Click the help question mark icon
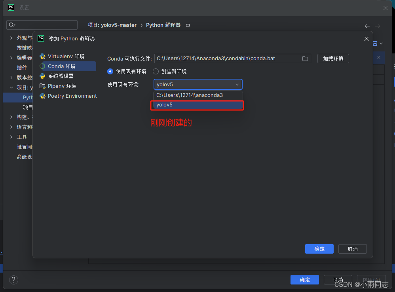Image resolution: width=395 pixels, height=292 pixels. pos(13,280)
